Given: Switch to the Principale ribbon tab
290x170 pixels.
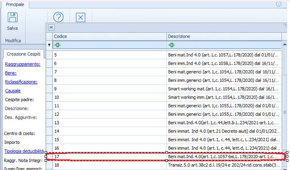Looking at the screenshot, I should 15,4.
